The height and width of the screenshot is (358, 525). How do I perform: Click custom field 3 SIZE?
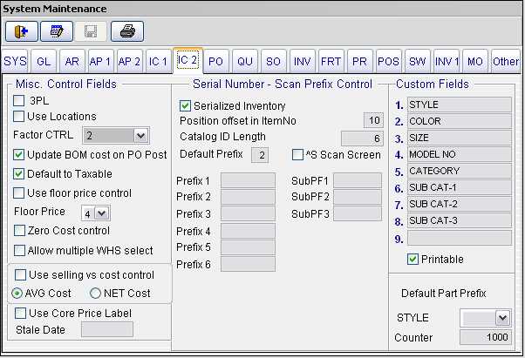460,138
